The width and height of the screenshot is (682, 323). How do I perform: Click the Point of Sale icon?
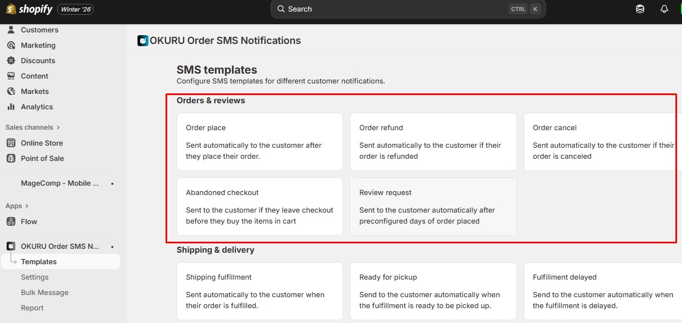click(x=11, y=158)
